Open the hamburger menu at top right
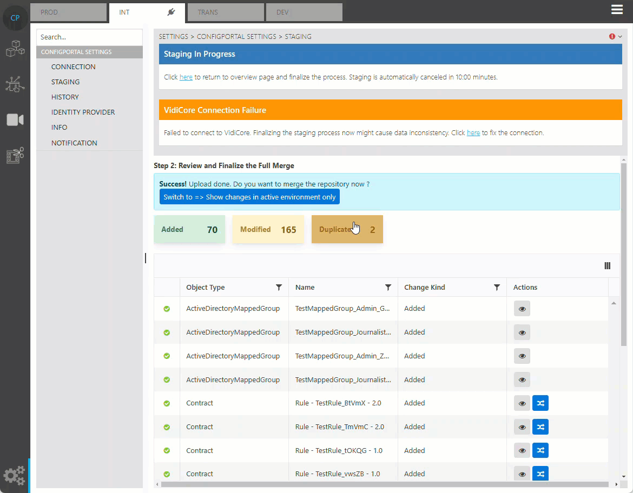The height and width of the screenshot is (493, 633). [x=617, y=10]
